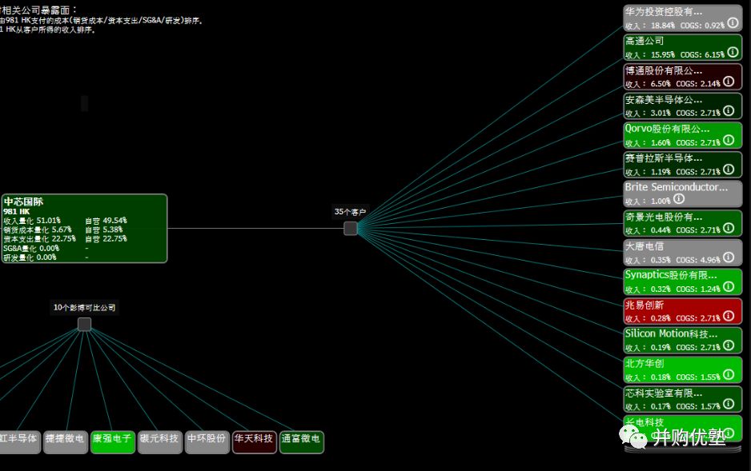Open info icon on 华为投资控股 card
Image resolution: width=751 pixels, height=471 pixels.
tap(733, 23)
